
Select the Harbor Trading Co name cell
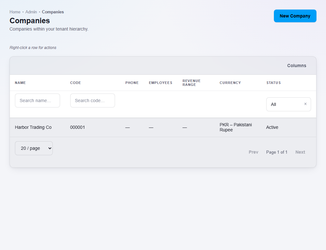coord(33,127)
